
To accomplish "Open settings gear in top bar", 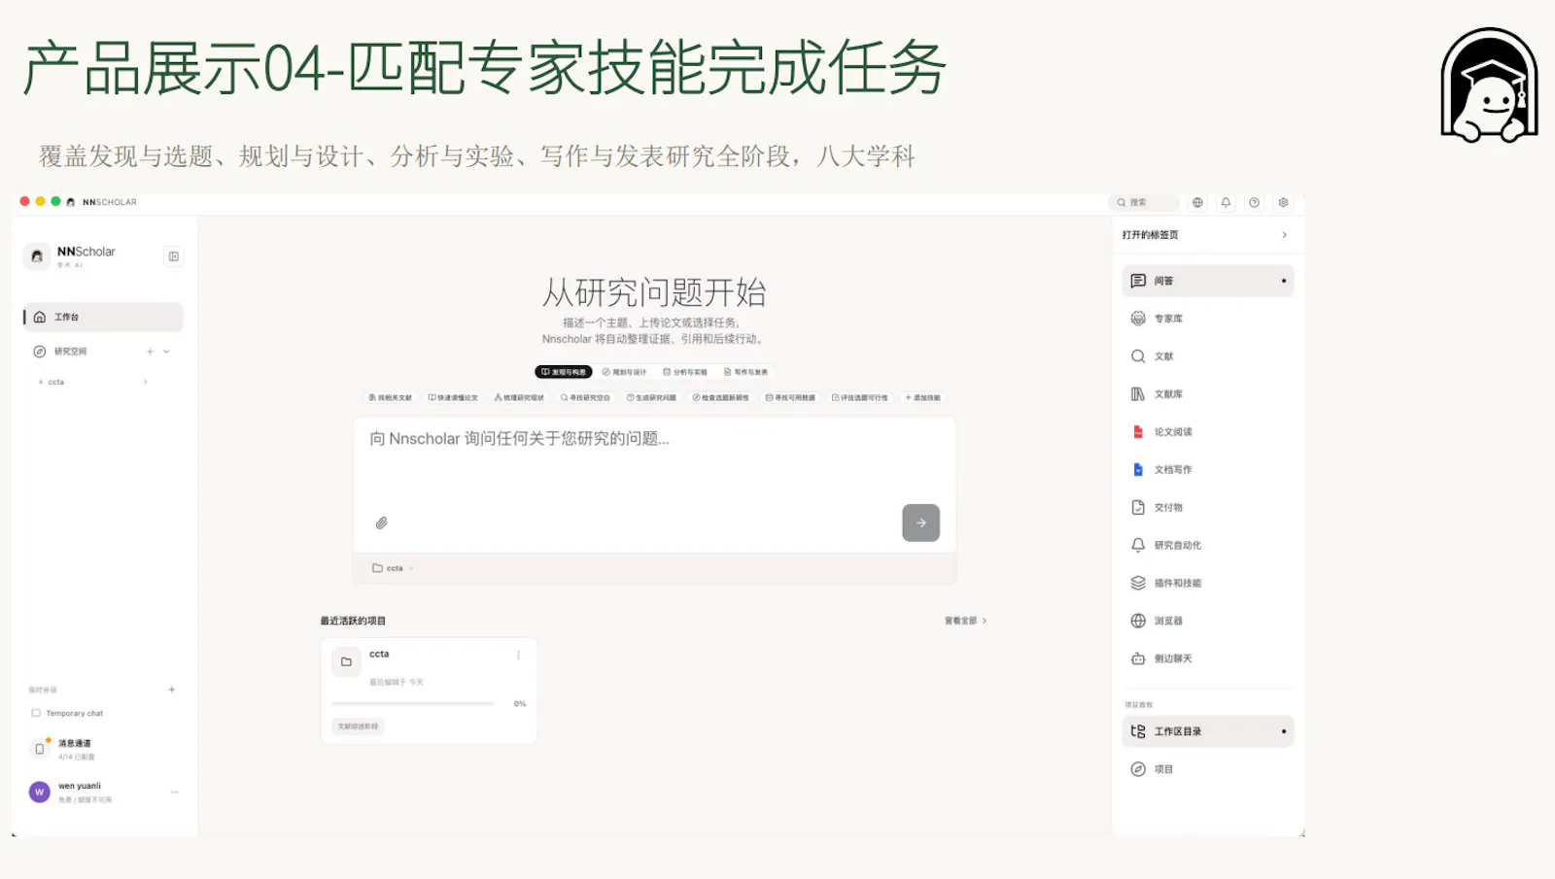I will (1283, 202).
